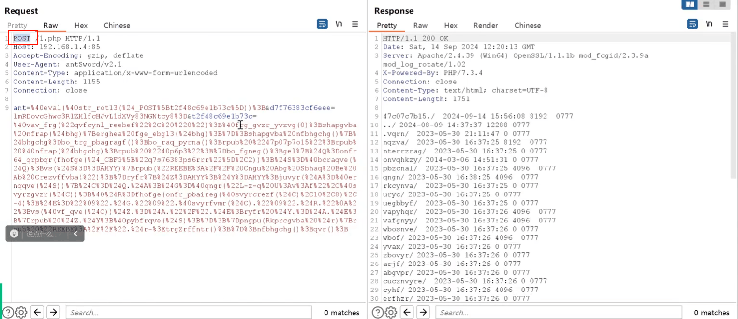Open the Render tab in the Response panel
Viewport: 738px width, 319px height.
point(486,25)
